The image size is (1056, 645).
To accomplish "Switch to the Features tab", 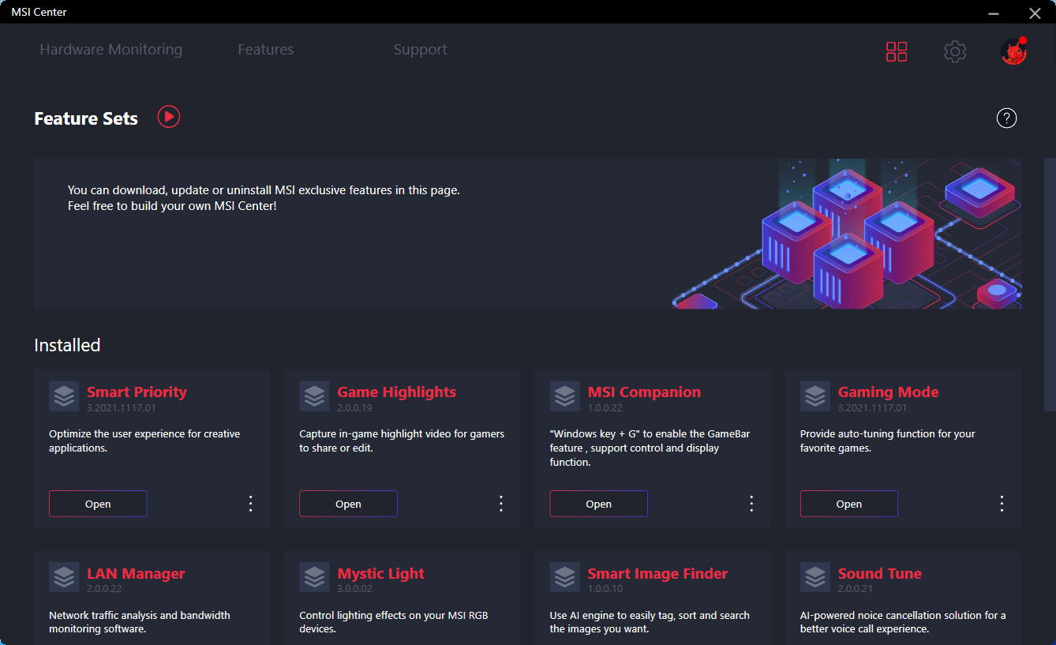I will (266, 50).
